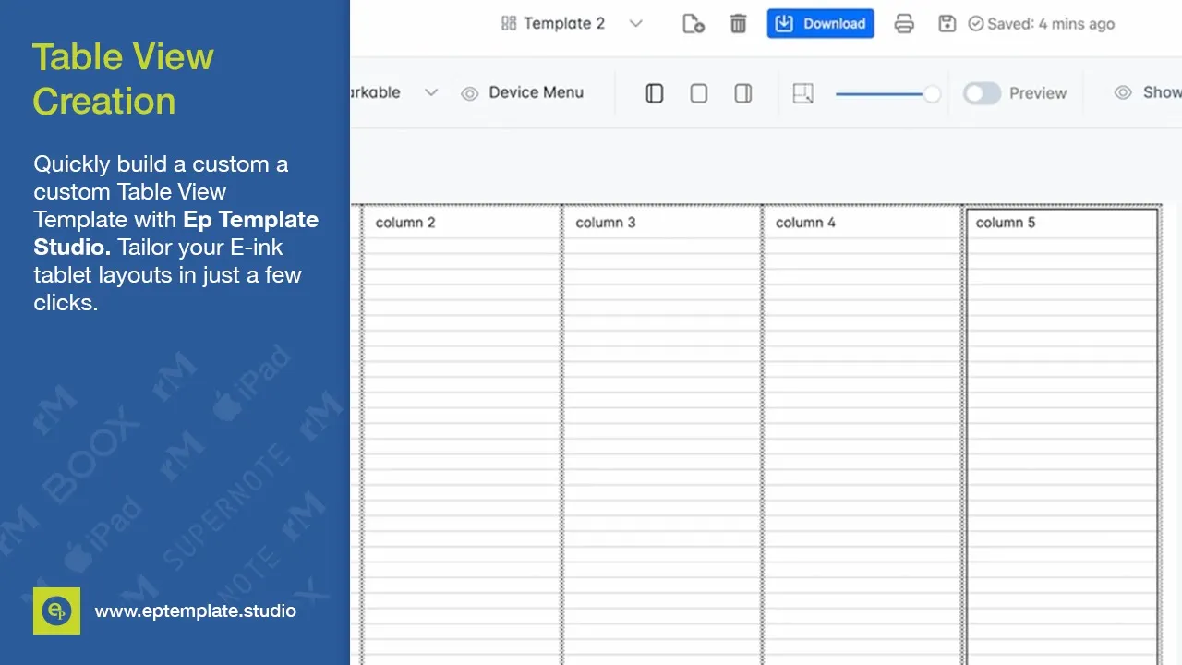Click the zoom fit icon
Viewport: 1182px width, 665px height.
(x=803, y=93)
